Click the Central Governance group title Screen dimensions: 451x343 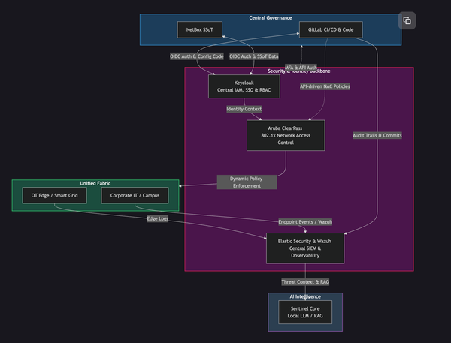(271, 18)
